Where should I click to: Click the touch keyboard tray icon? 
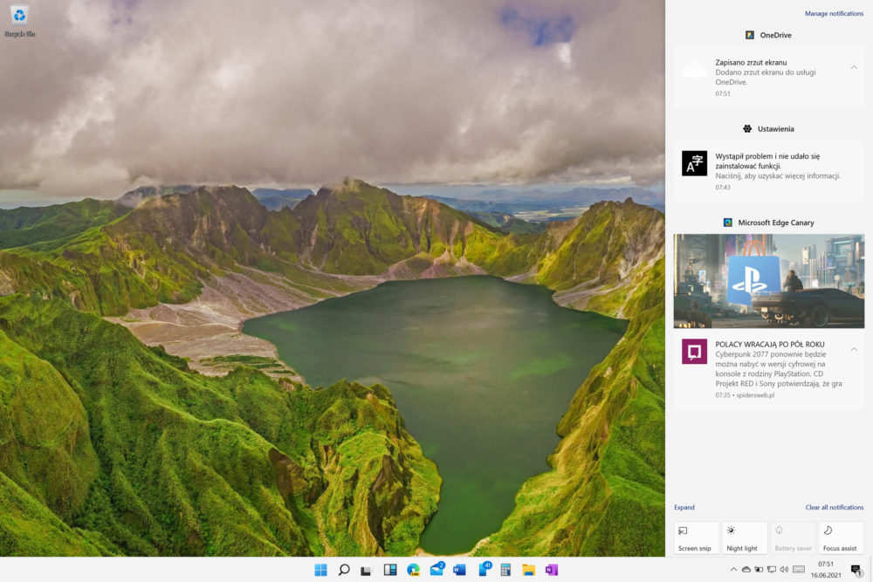[799, 569]
